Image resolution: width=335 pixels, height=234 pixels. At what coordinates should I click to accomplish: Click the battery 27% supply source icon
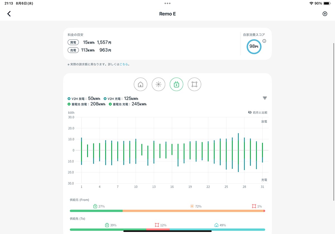pyautogui.click(x=95, y=206)
